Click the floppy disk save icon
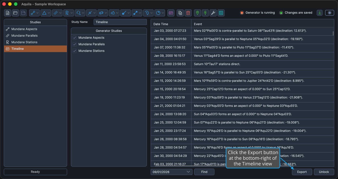Viewport: 338px width, 179px height. pyautogui.click(x=23, y=13)
